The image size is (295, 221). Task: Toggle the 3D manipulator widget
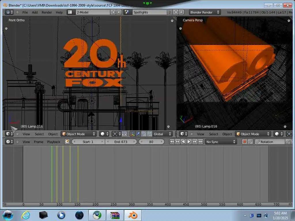[133, 134]
